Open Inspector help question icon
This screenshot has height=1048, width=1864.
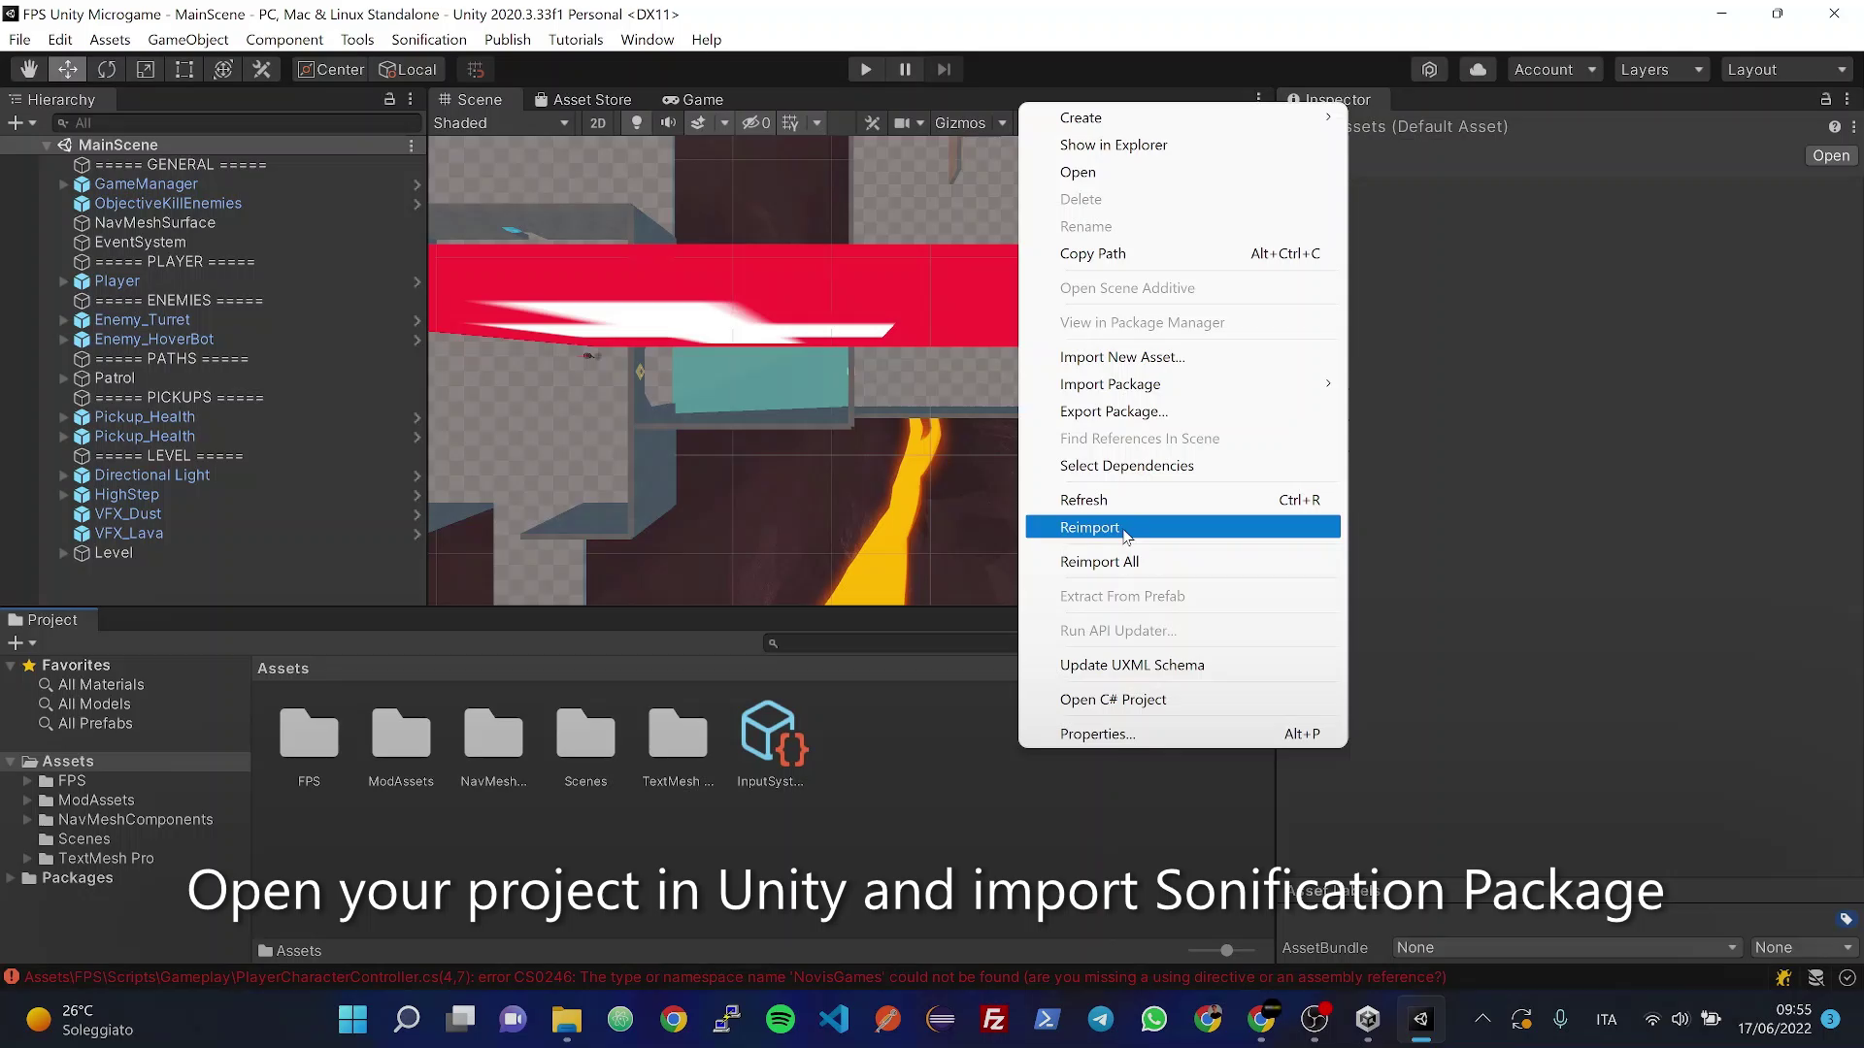1834,127
